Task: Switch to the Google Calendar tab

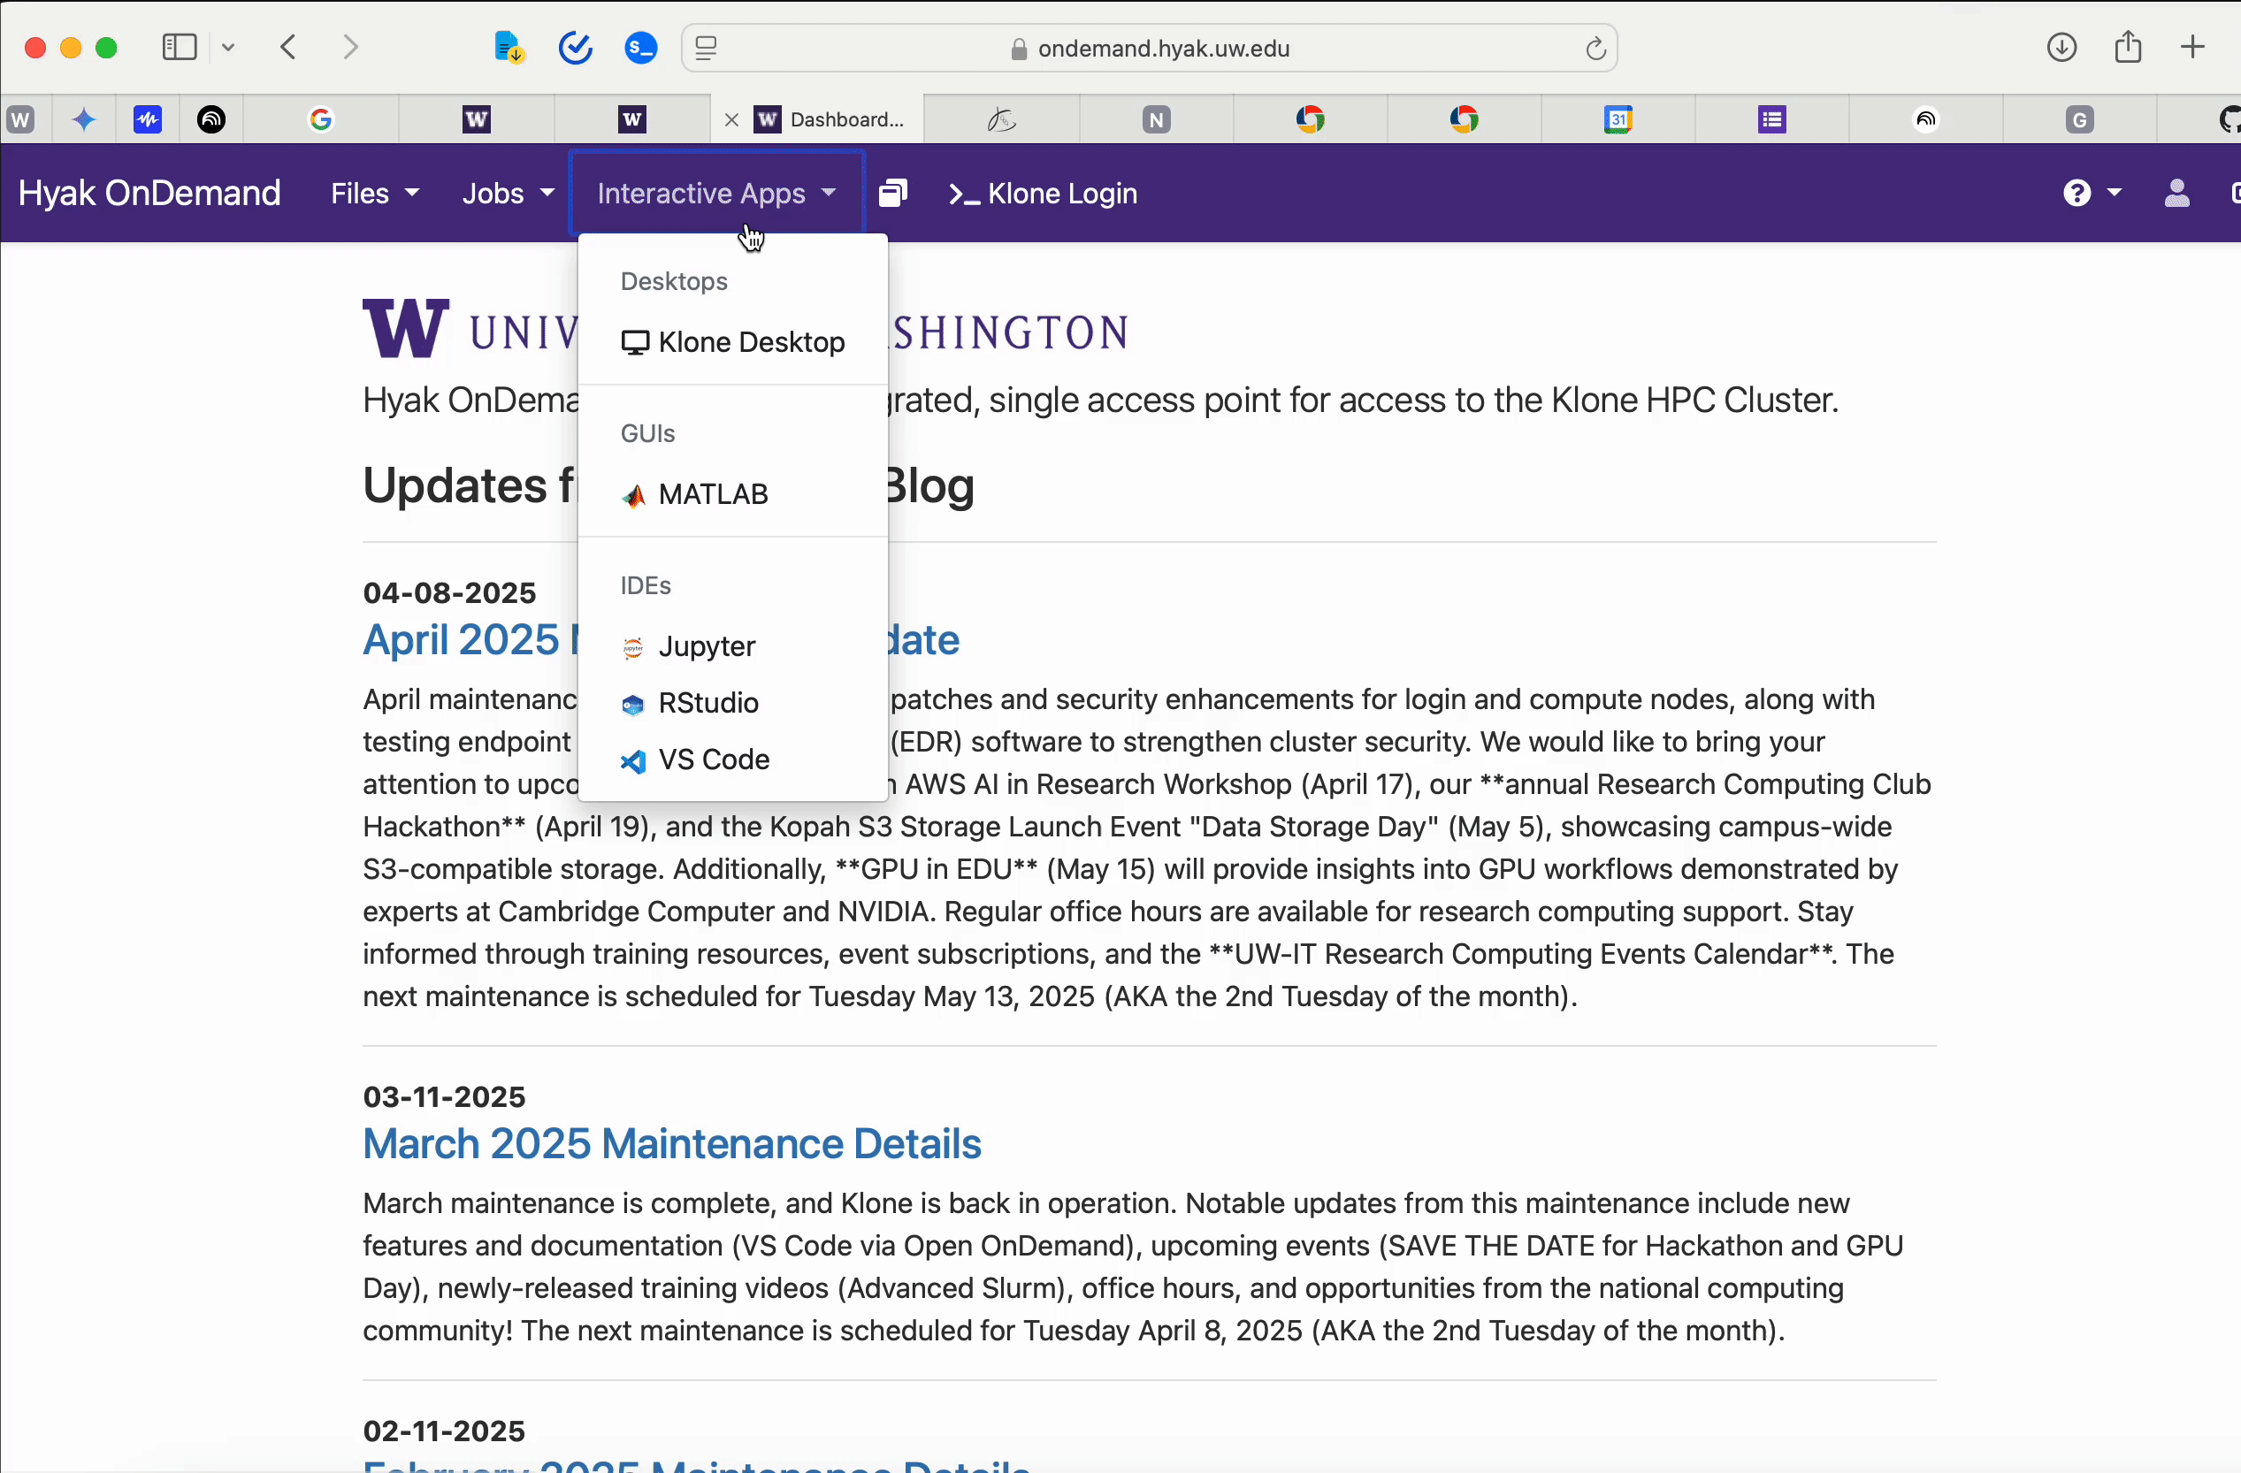Action: (1618, 119)
